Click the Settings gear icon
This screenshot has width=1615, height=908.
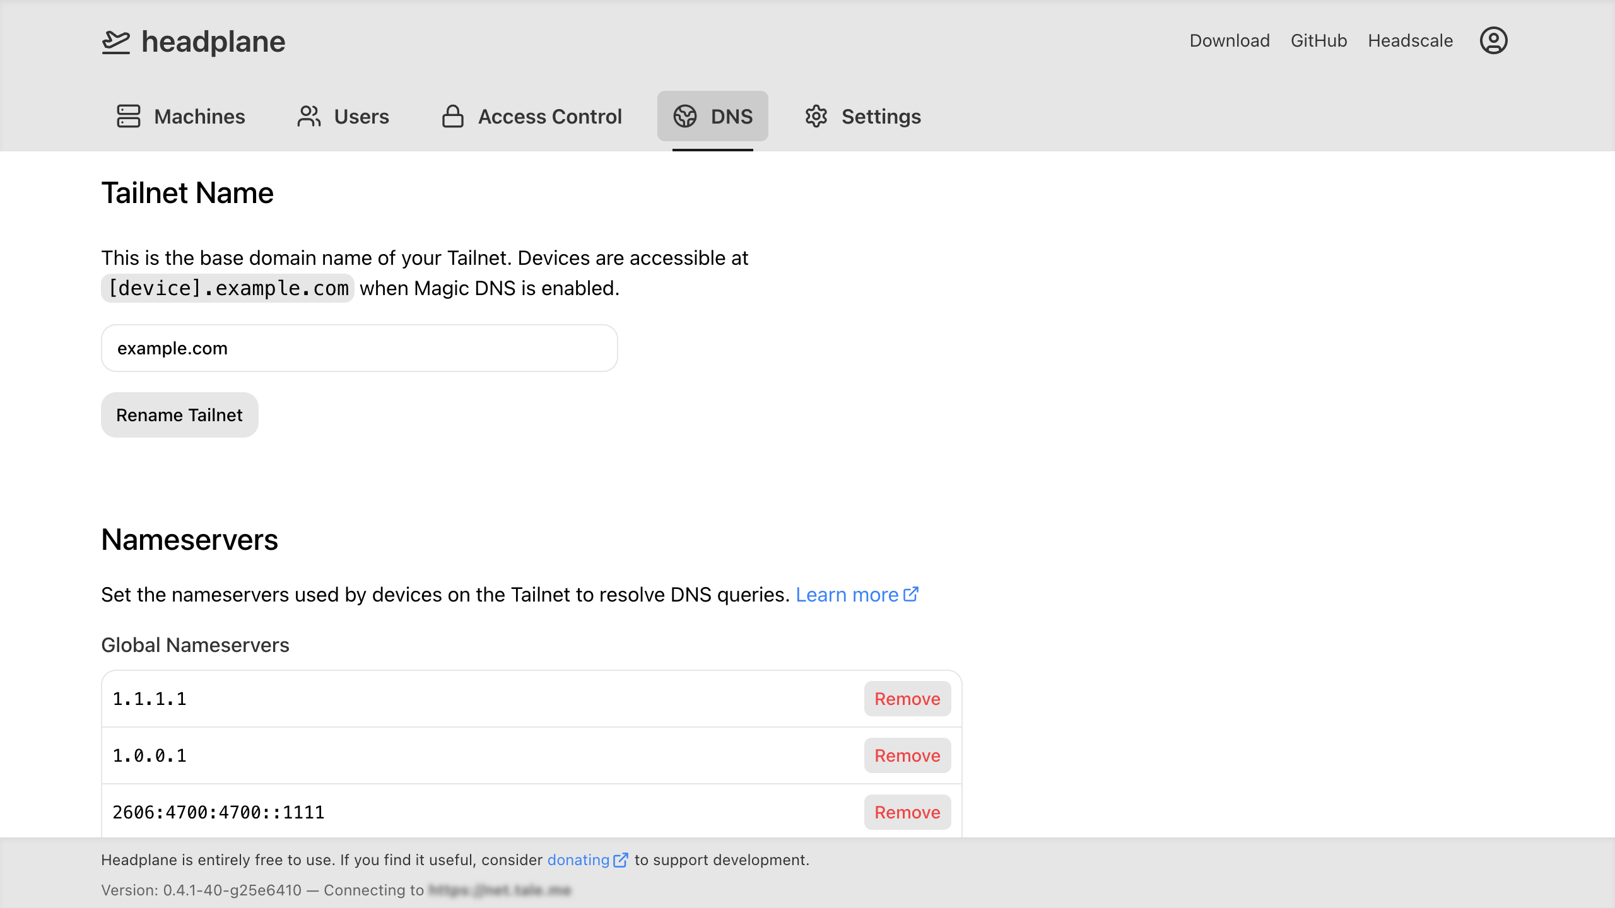(816, 116)
